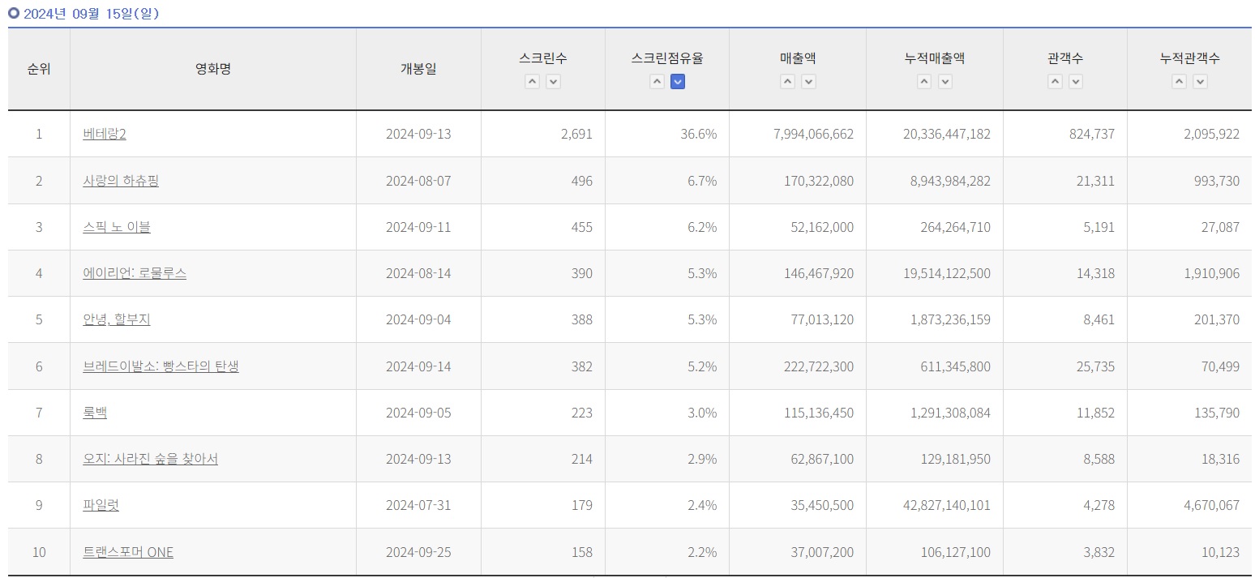Click the 개봉일 column header
The width and height of the screenshot is (1255, 578).
pos(418,69)
